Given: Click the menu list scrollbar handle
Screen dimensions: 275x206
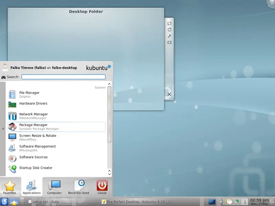Looking at the screenshot, I should click(109, 114).
